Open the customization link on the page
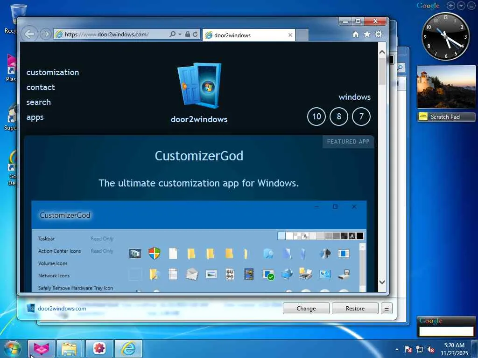Screen dimensions: 478x358 point(53,72)
